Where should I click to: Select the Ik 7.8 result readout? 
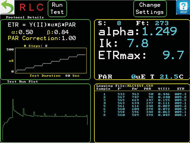[124, 43]
